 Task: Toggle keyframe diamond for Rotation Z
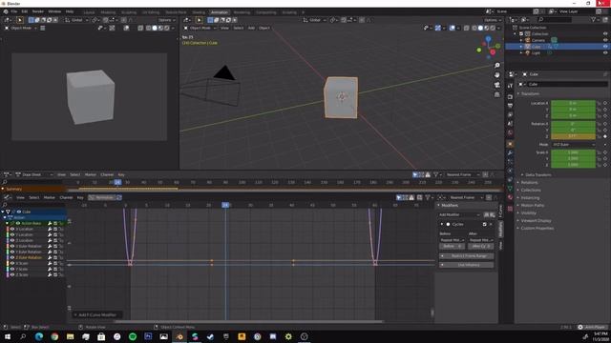click(x=605, y=136)
